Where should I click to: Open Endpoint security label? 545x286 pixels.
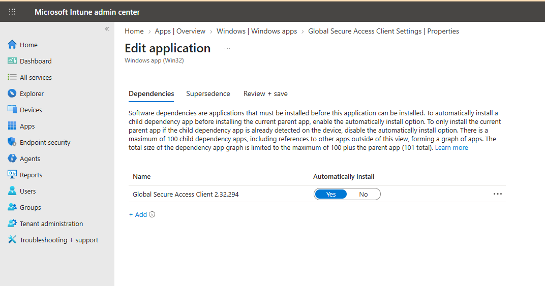point(45,142)
